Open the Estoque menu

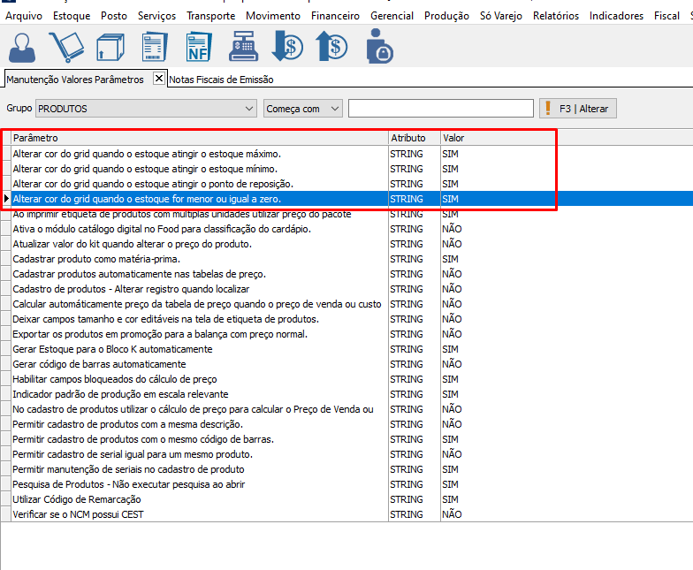tap(71, 16)
